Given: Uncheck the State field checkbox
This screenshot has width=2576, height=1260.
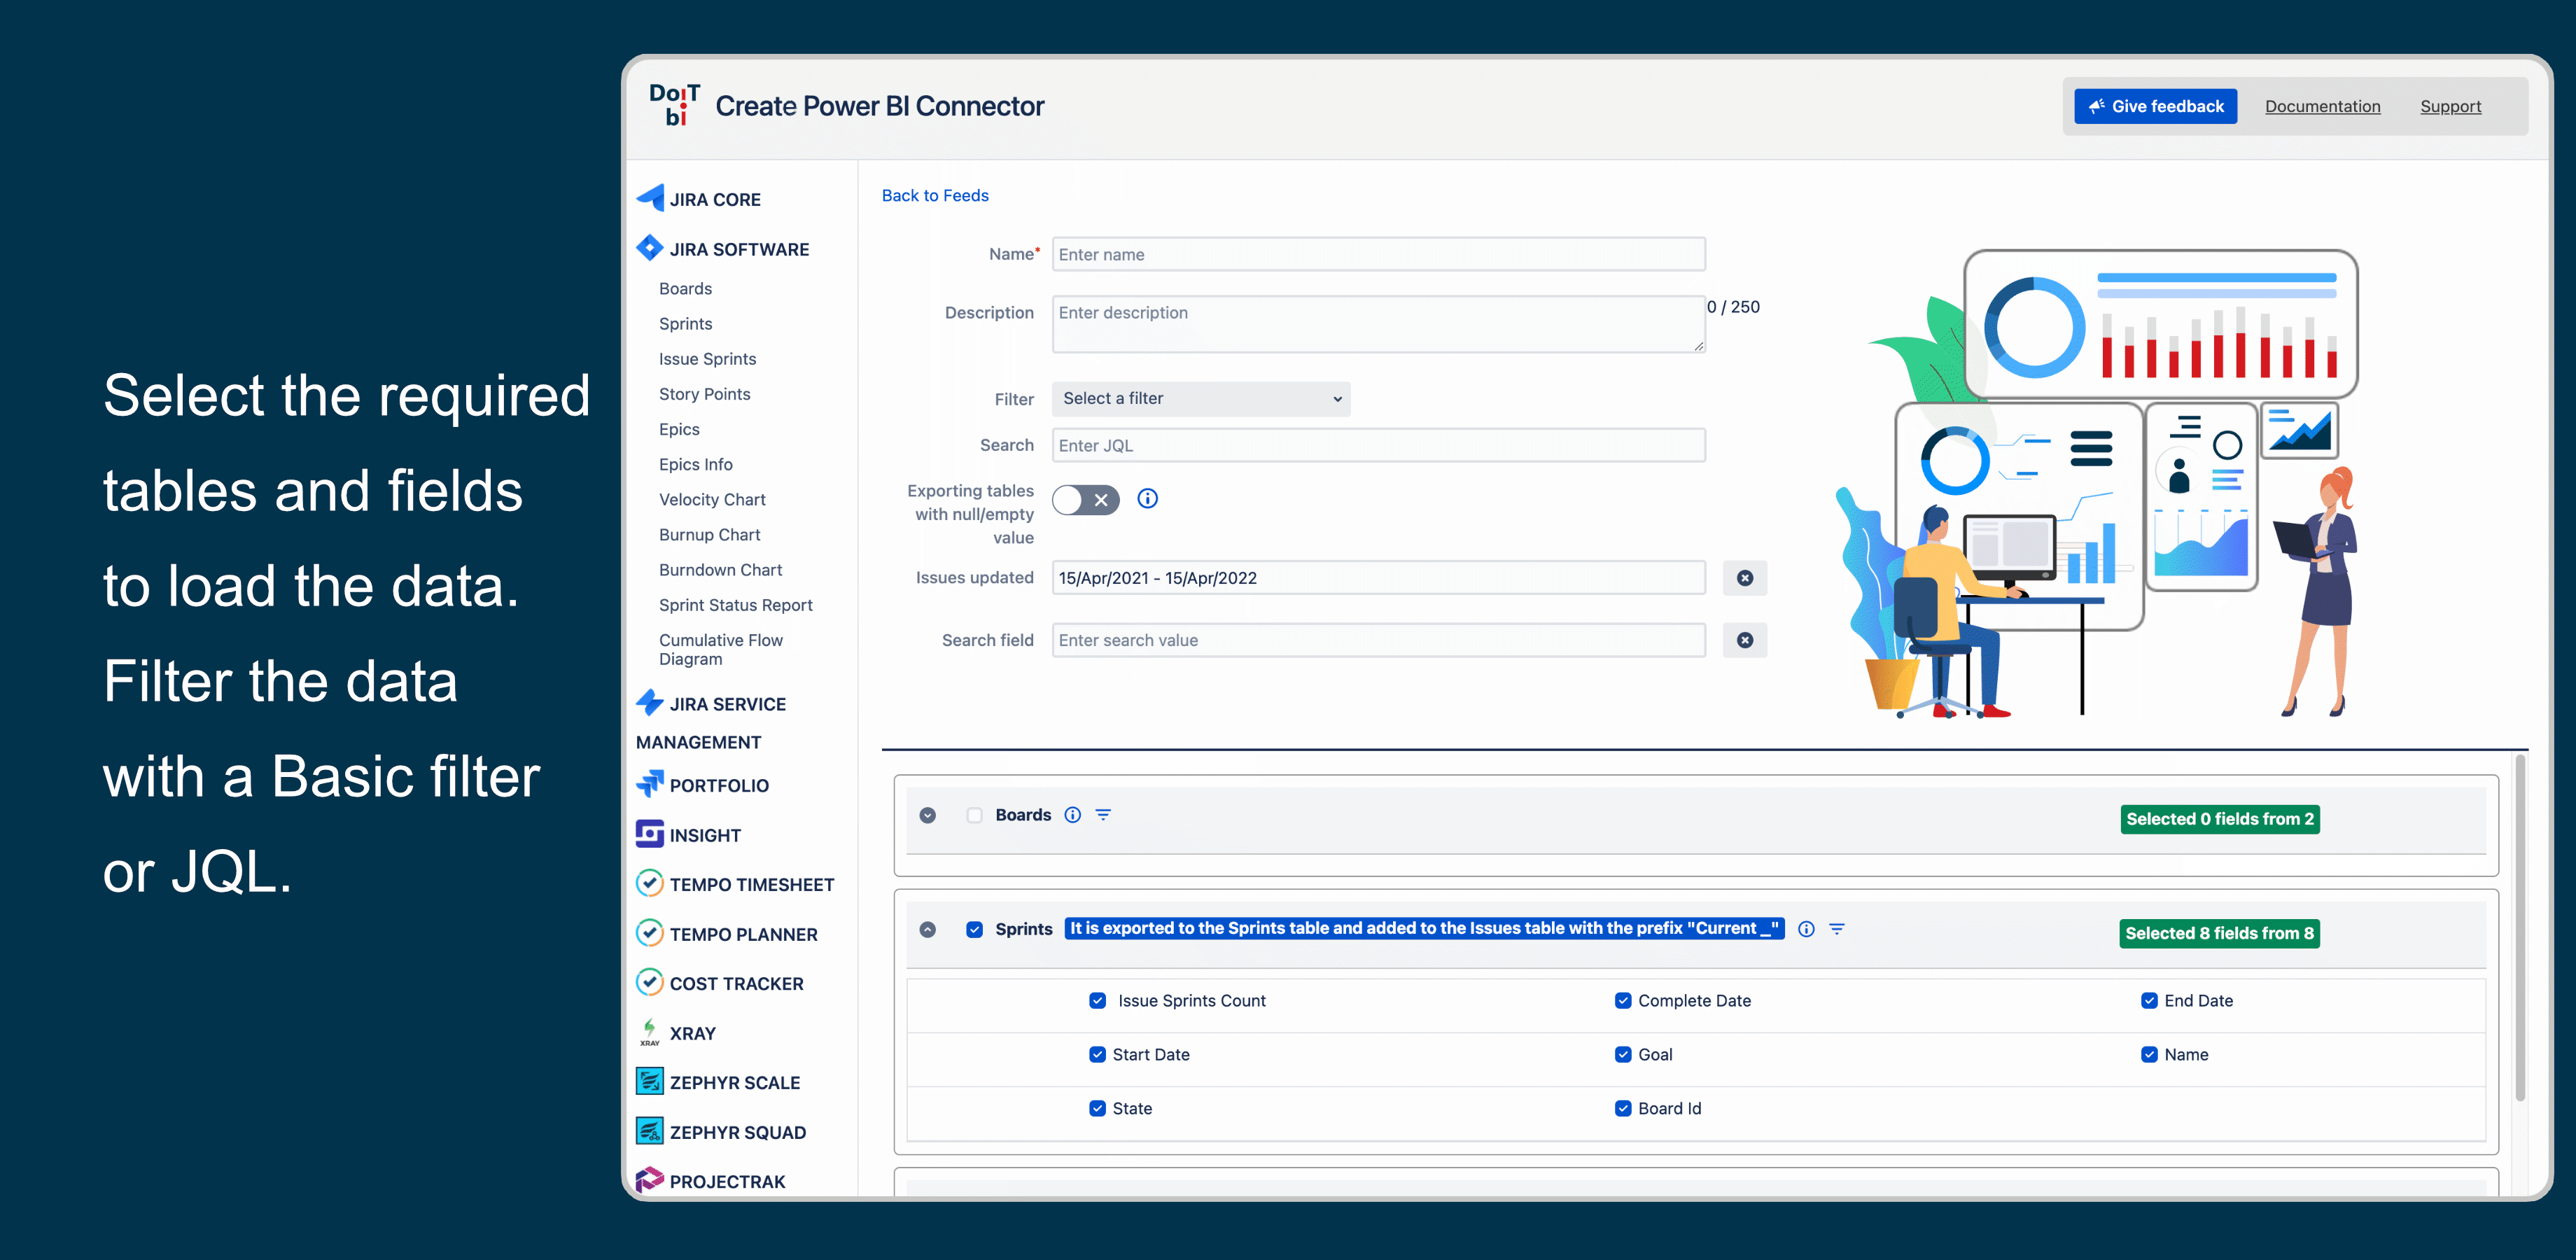Looking at the screenshot, I should click(x=1098, y=1109).
